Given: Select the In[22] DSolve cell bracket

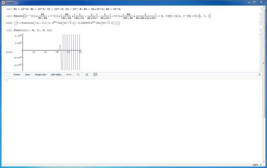Looking at the screenshot, I should tap(260, 16).
